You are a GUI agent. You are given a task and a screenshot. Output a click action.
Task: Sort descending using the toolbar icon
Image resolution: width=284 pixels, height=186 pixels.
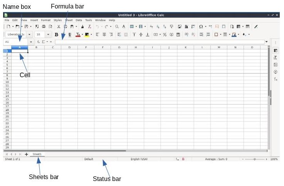[x=165, y=27]
